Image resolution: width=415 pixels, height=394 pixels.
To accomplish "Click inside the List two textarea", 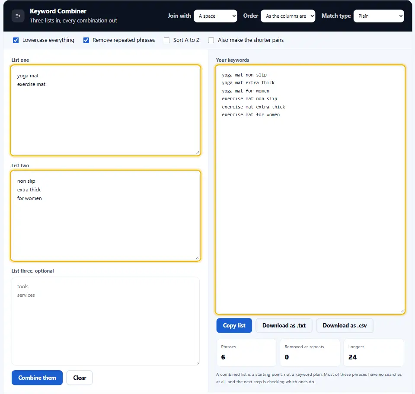I will pyautogui.click(x=105, y=216).
